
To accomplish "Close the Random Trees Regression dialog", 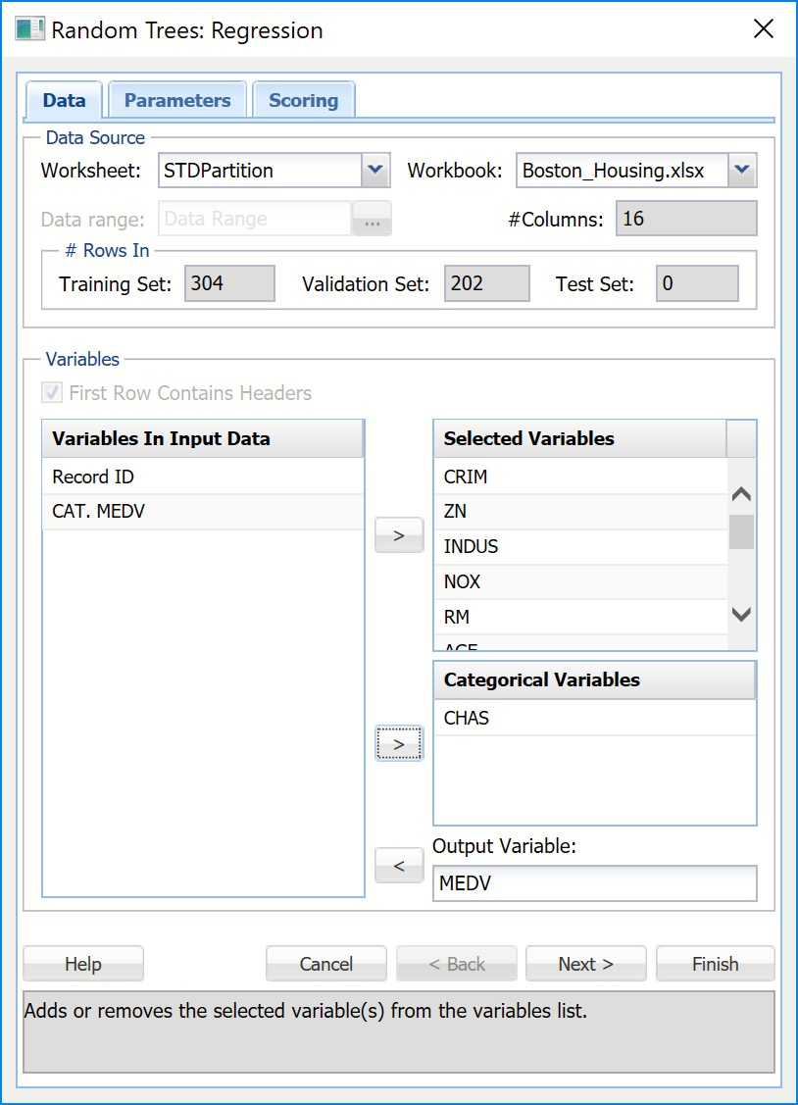I will coord(763,28).
